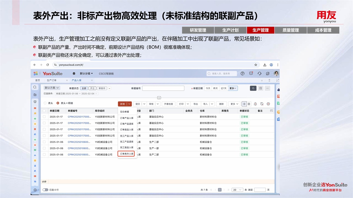Open column settings icon in table header
Image resolution: width=353 pixels, height=198 pixels.
point(271,111)
